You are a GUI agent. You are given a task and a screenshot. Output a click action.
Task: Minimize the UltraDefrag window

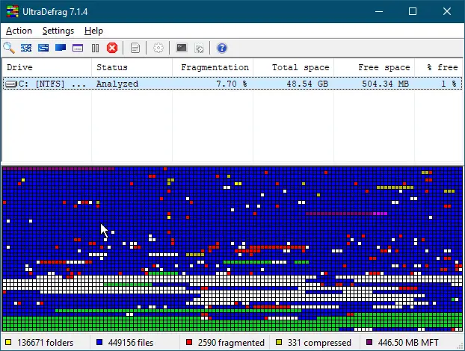(379, 11)
